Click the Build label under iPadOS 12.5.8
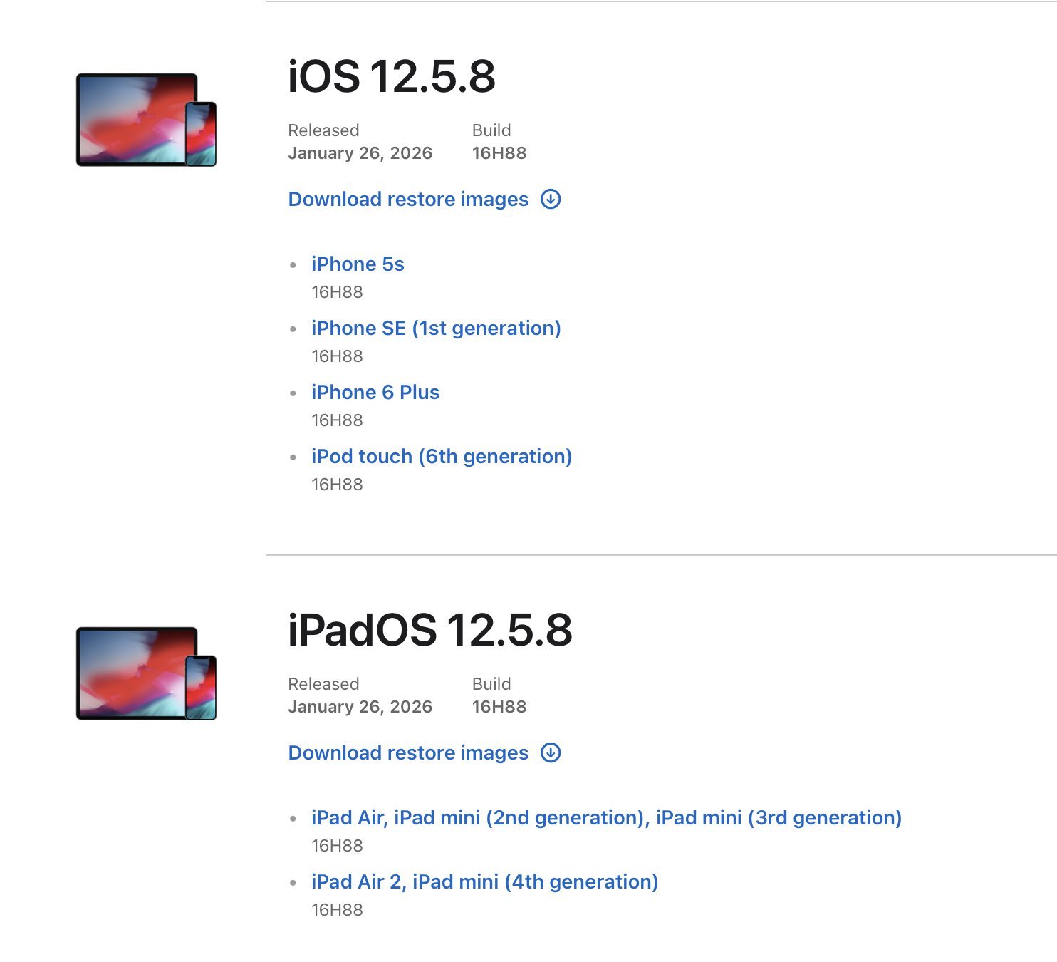 coord(491,684)
